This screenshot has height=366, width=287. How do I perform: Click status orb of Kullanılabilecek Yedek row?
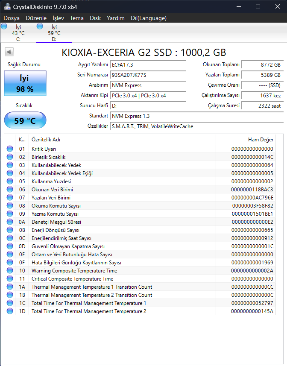[10, 165]
